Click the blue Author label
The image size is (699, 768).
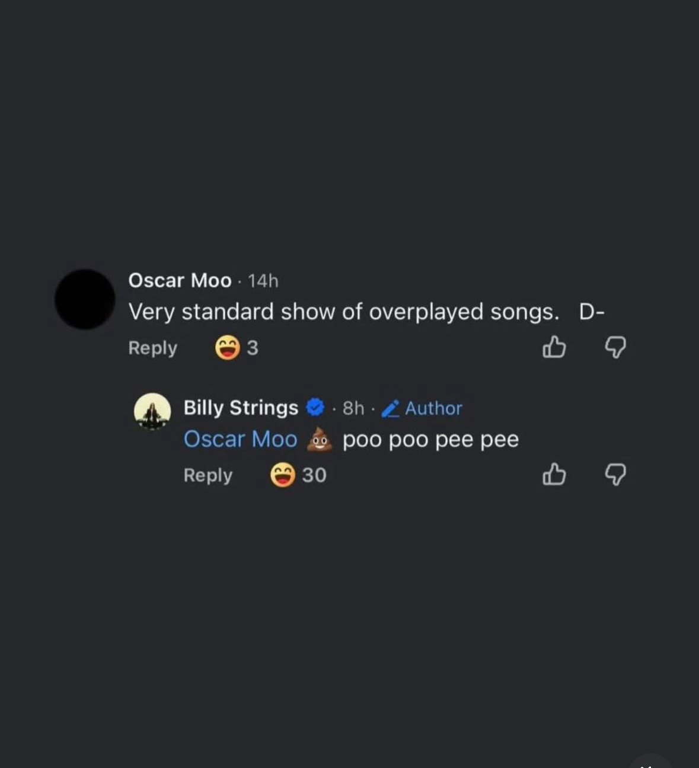[433, 408]
